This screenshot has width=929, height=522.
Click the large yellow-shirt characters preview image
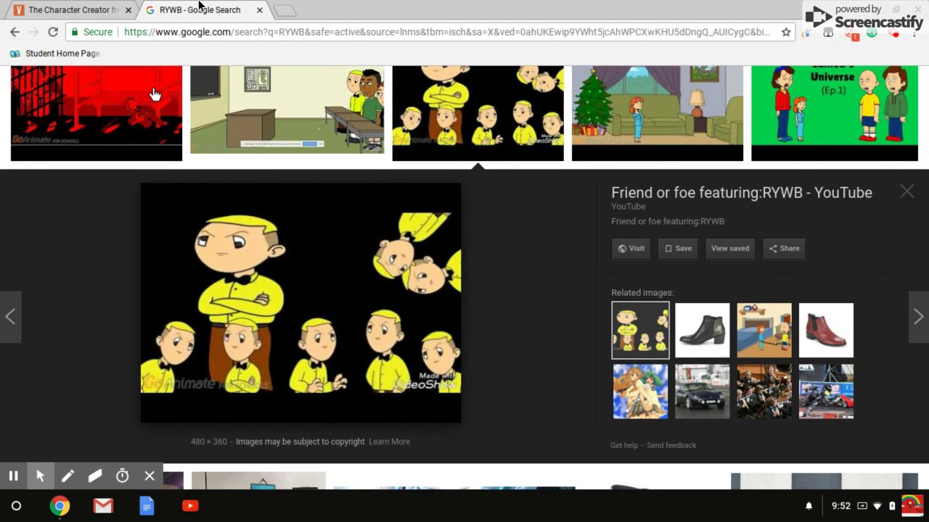300,302
